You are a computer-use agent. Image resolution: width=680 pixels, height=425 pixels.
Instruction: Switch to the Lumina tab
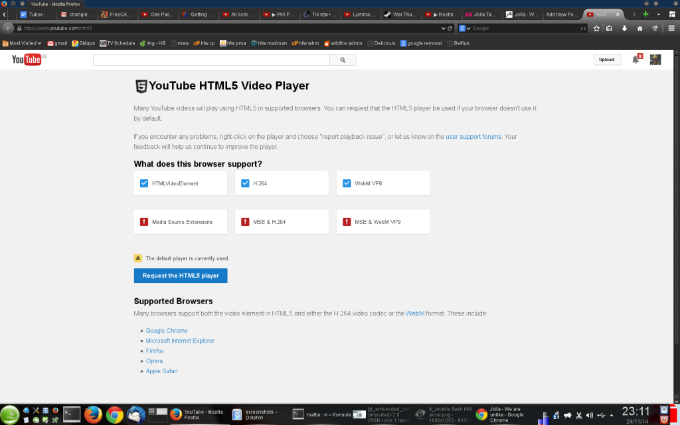(360, 15)
